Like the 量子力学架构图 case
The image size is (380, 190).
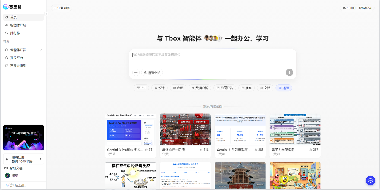(311, 150)
